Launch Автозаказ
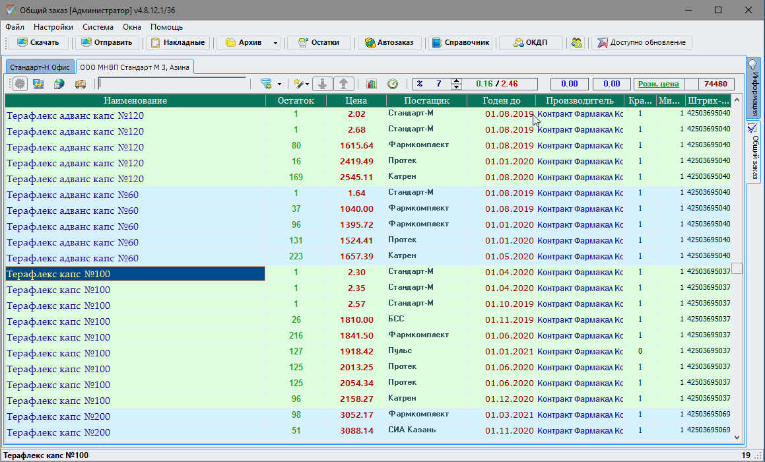Screen dimensions: 765x462 (x=389, y=42)
